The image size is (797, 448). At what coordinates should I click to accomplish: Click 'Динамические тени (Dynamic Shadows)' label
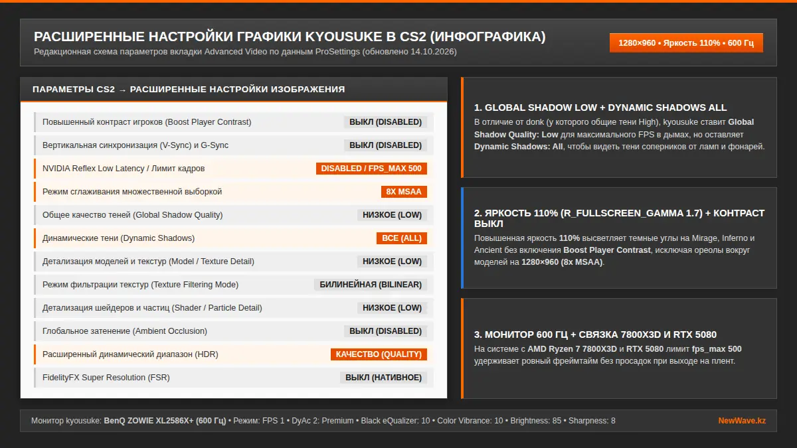coord(119,238)
